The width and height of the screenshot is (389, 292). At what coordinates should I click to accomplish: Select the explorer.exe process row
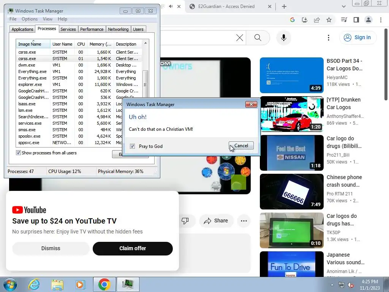pyautogui.click(x=79, y=84)
